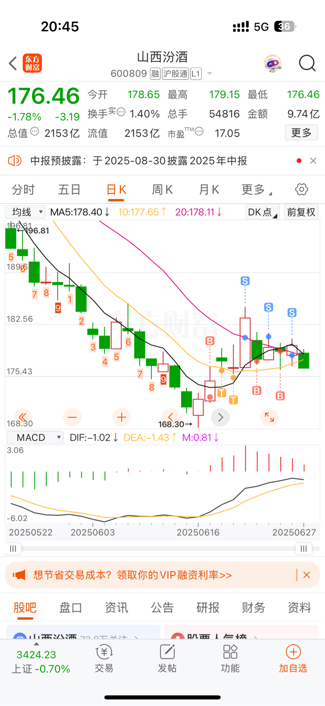This screenshot has height=706, width=325.
Task: Jump to earliest data with double-left arrow
Action: point(23,417)
